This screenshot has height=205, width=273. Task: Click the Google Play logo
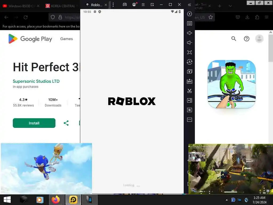[30, 39]
